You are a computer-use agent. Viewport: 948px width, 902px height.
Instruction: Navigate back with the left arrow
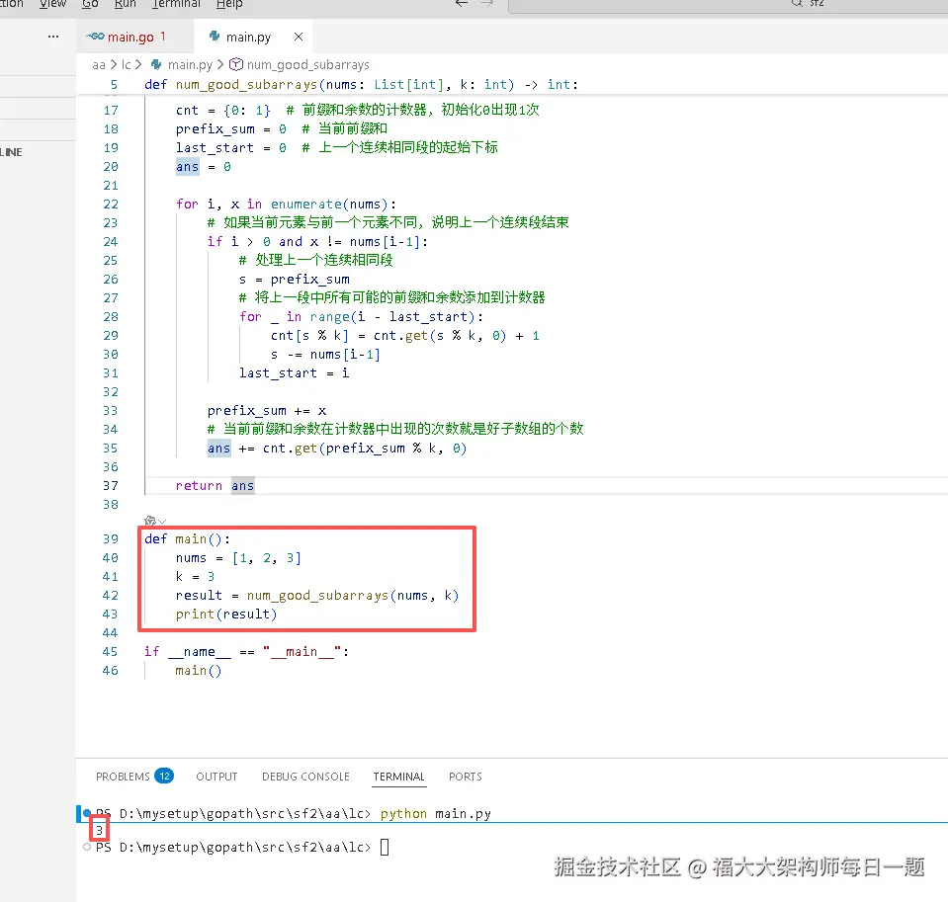click(x=462, y=3)
